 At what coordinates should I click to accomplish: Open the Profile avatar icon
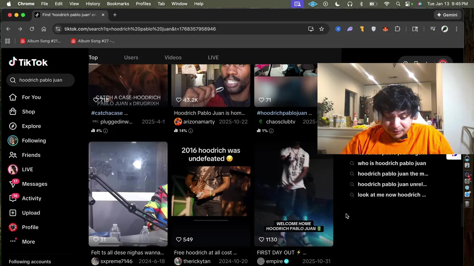tap(13, 227)
